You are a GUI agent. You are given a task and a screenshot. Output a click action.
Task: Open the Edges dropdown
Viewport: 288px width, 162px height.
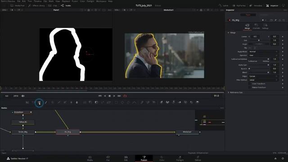(263, 76)
